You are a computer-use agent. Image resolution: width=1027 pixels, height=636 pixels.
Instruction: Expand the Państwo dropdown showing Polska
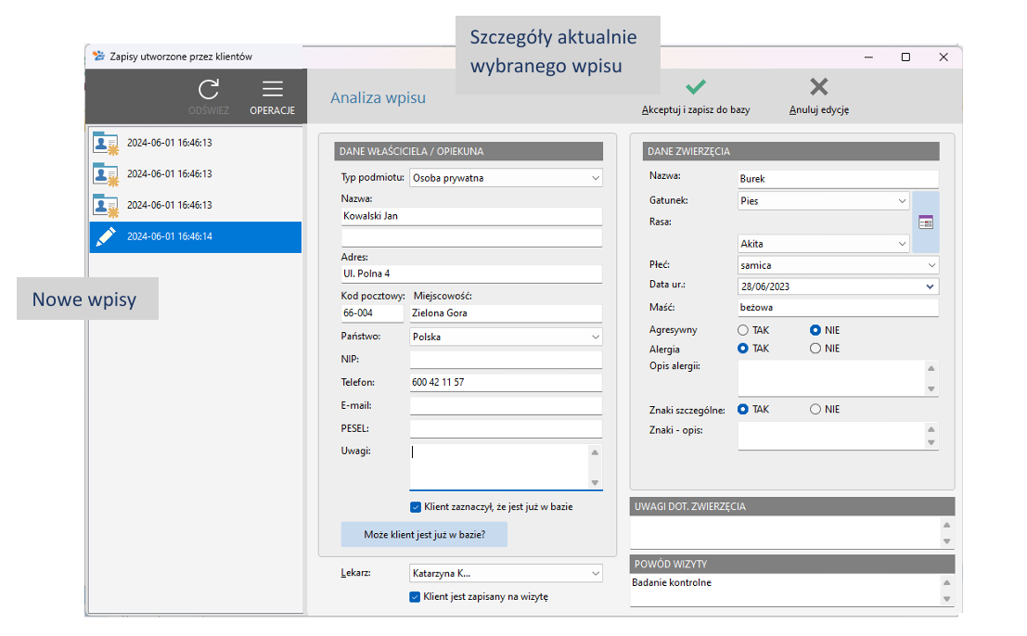tap(506, 337)
